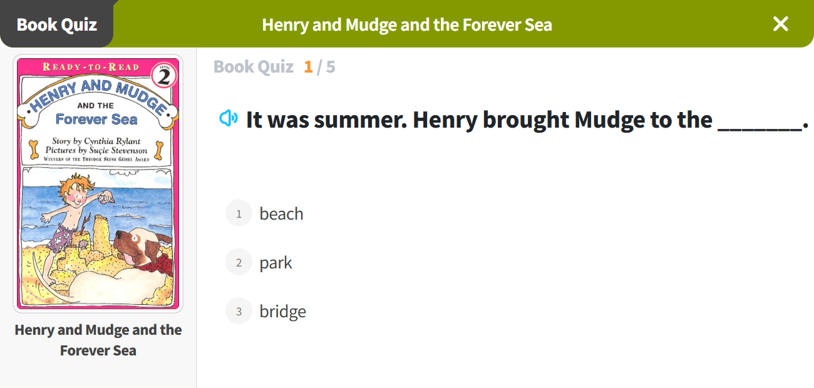Select the number 3 answer circle

[239, 312]
